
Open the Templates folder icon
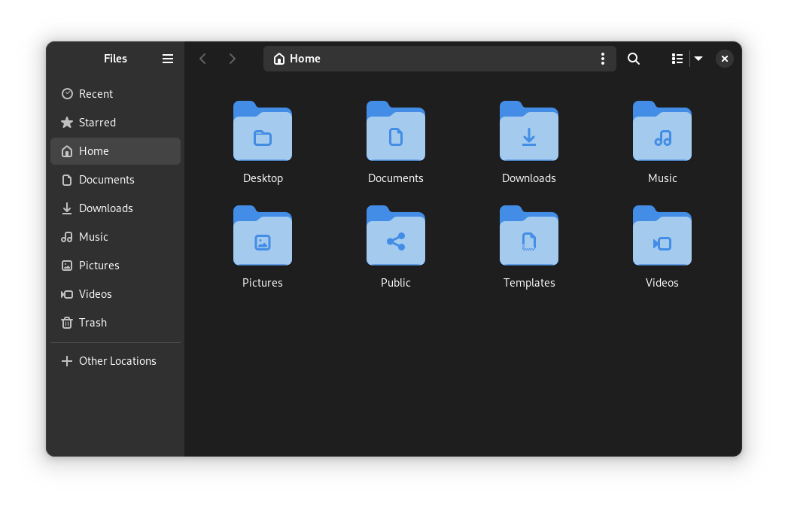tap(528, 236)
